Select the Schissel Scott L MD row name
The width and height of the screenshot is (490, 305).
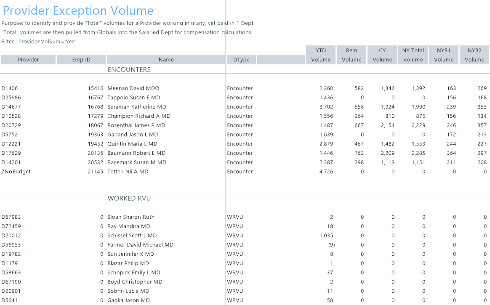pos(132,236)
